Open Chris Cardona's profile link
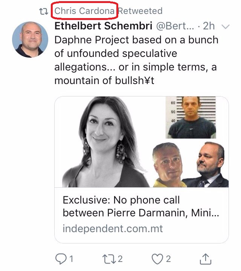 click(x=84, y=11)
